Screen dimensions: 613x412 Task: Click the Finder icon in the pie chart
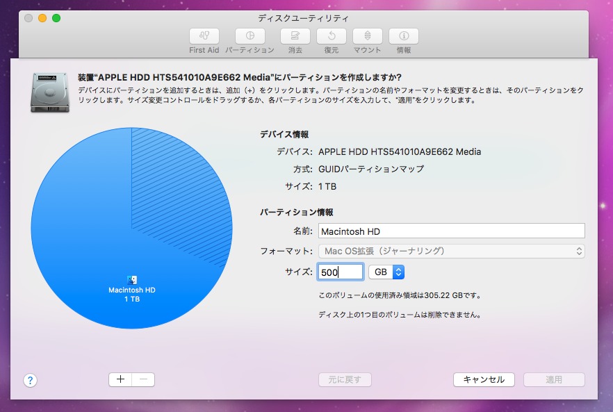pyautogui.click(x=132, y=279)
